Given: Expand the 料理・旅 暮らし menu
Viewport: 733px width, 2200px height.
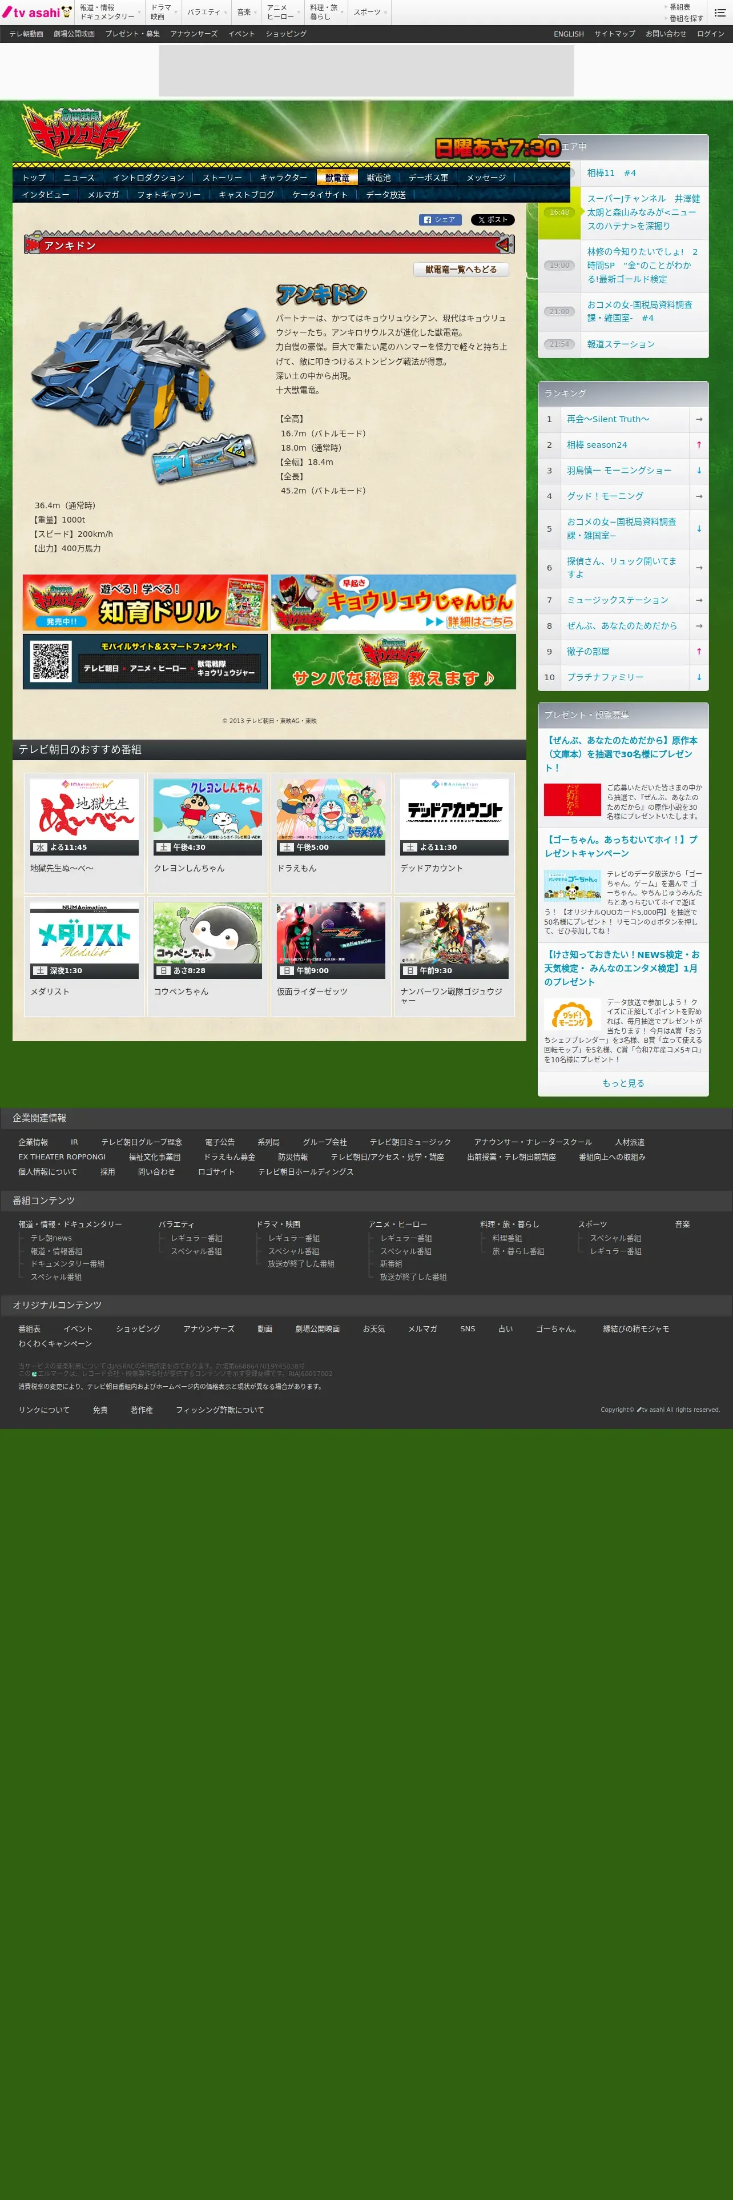Looking at the screenshot, I should (x=326, y=12).
